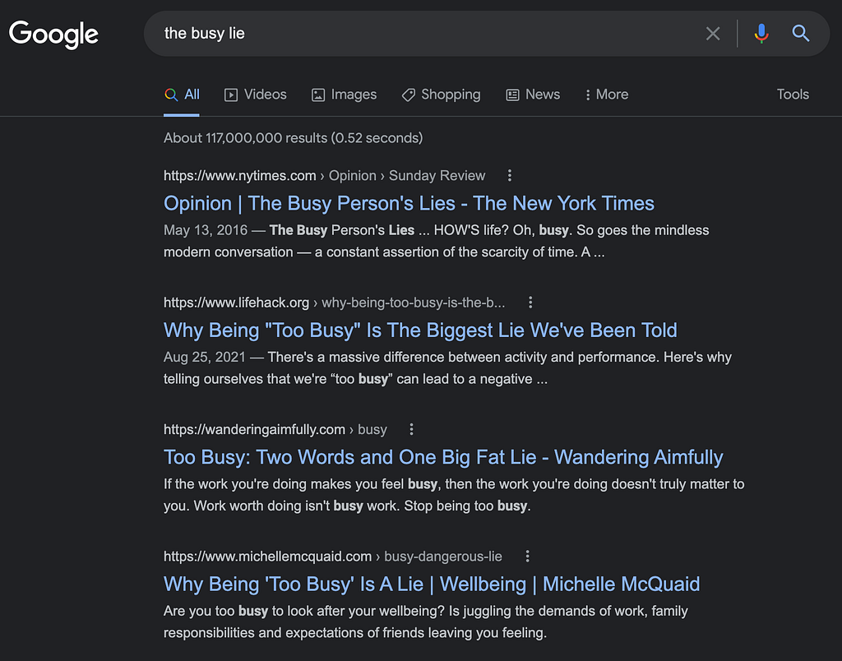Click the 'May 13, 2016' snippet date
This screenshot has width=842, height=661.
[206, 230]
